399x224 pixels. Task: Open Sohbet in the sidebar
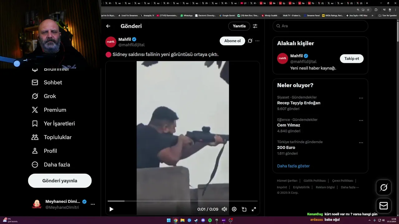[47, 82]
